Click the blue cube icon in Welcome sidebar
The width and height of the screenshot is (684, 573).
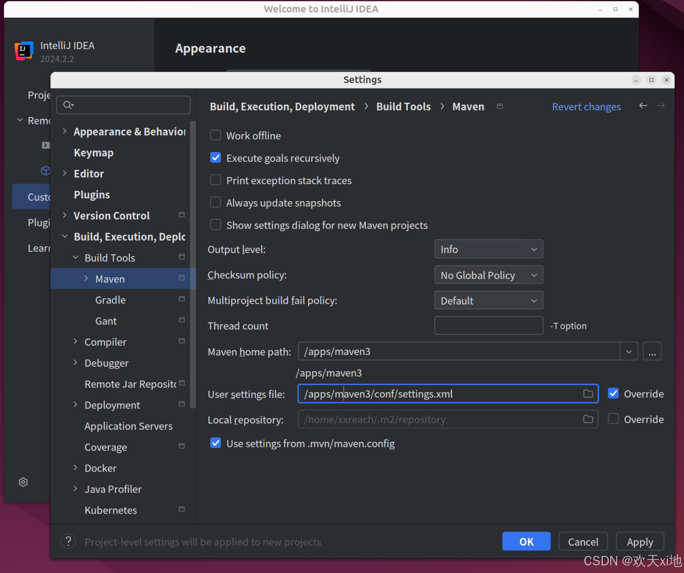point(46,171)
